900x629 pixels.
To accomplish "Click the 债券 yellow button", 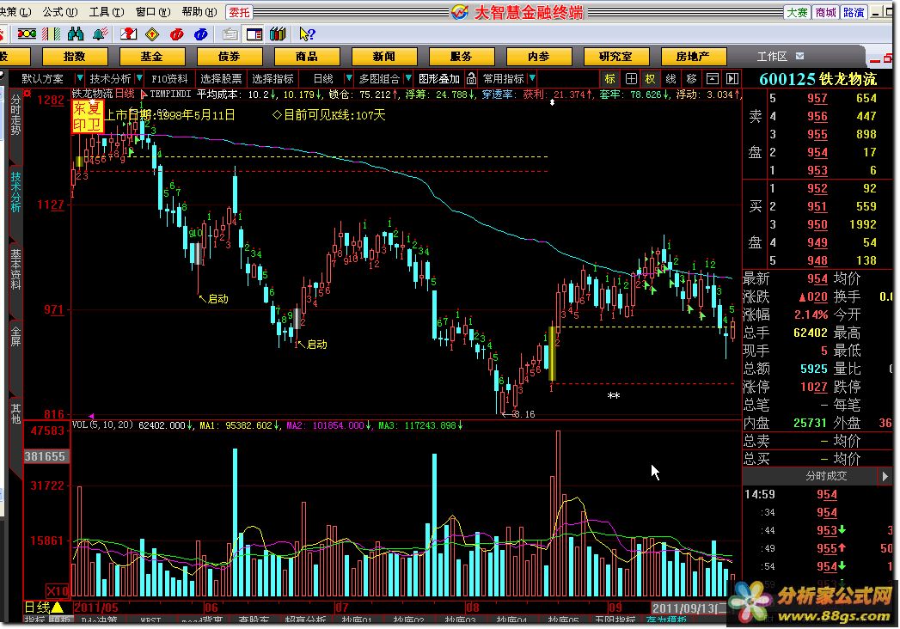I will [230, 56].
